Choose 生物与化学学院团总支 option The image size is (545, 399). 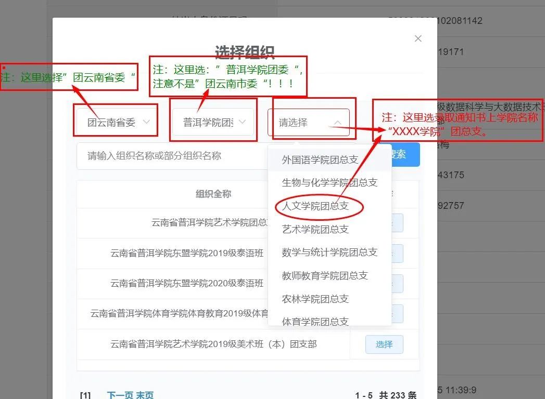[x=329, y=182]
